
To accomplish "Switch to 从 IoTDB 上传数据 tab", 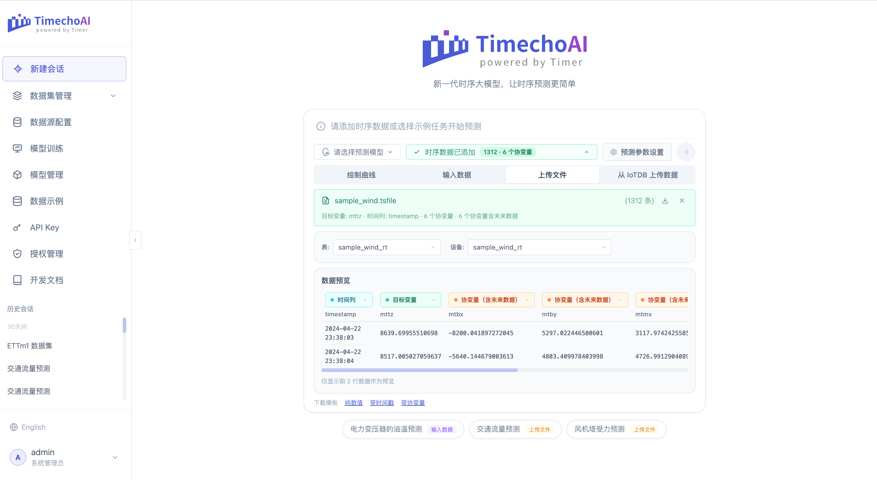I will [x=647, y=175].
